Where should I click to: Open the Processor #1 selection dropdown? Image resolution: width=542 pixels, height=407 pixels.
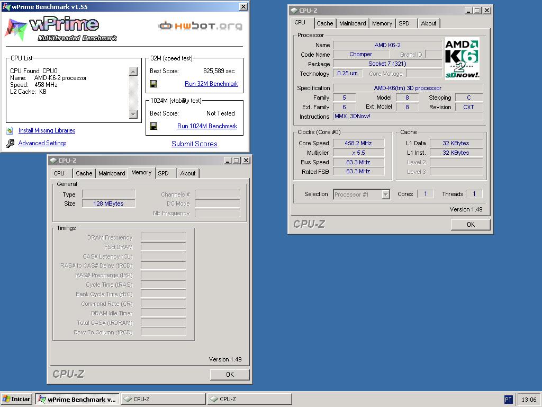click(386, 194)
